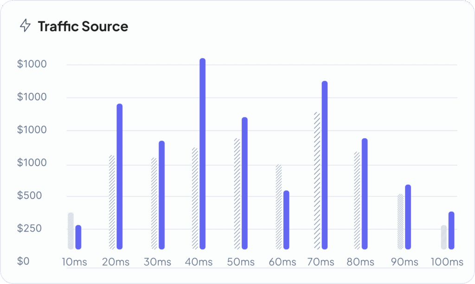Screen dimensions: 475x284
Task: Click the tallest purple bar at 40ms
Action: [x=202, y=153]
